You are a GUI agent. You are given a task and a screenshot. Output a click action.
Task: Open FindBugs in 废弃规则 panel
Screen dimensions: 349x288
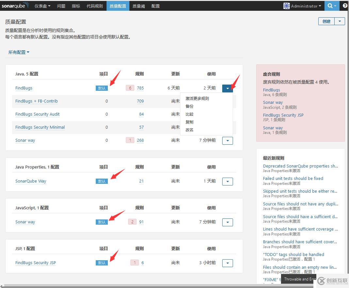[x=271, y=90]
